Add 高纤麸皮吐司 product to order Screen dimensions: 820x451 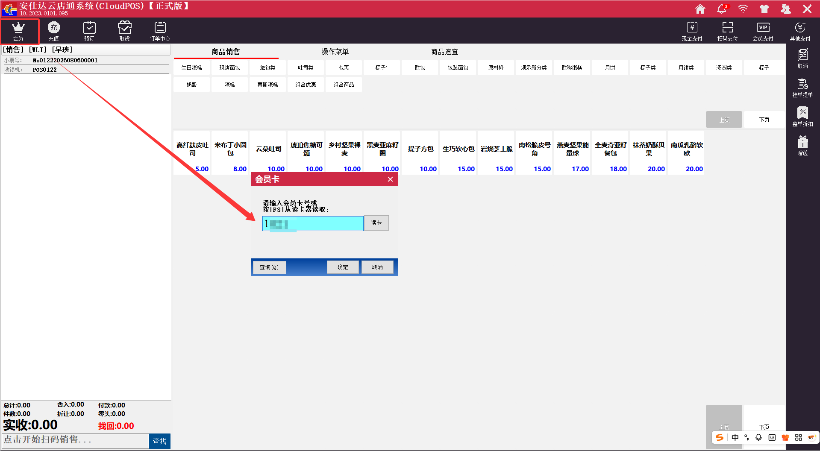(191, 153)
